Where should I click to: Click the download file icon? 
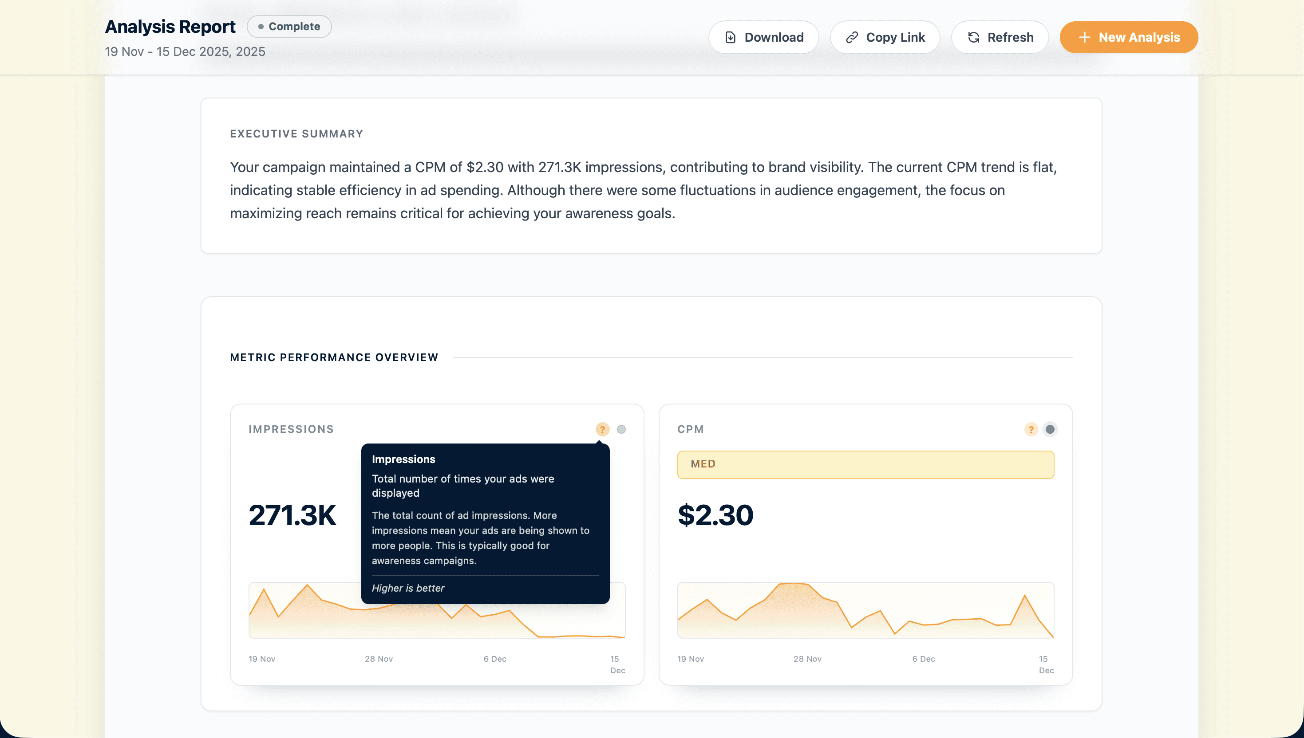[x=731, y=38]
